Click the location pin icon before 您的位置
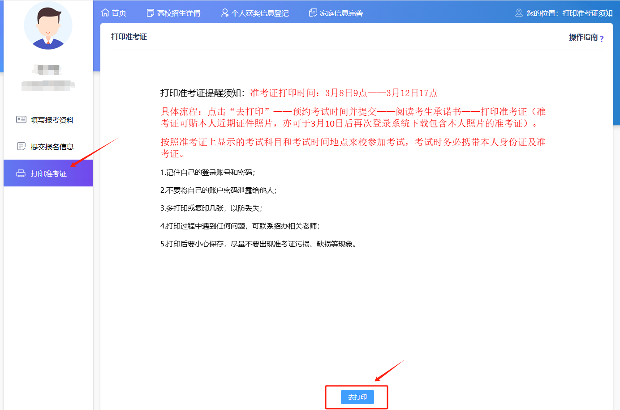This screenshot has height=410, width=620. pyautogui.click(x=519, y=13)
